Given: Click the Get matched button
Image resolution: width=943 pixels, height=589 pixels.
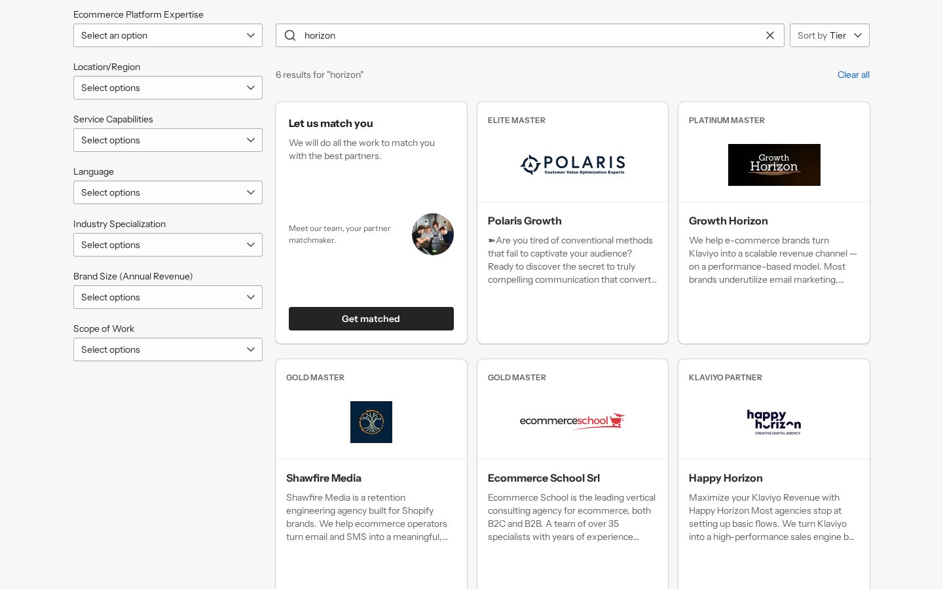Looking at the screenshot, I should (371, 319).
